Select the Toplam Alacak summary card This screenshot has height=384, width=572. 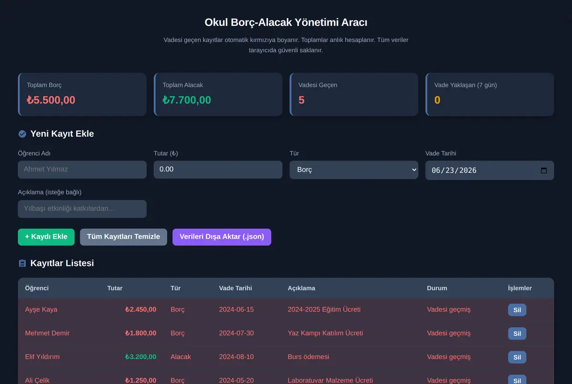point(218,94)
